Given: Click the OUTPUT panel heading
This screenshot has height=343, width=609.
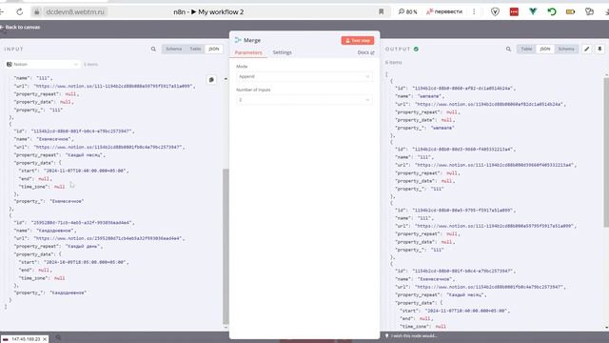Looking at the screenshot, I should 398,49.
